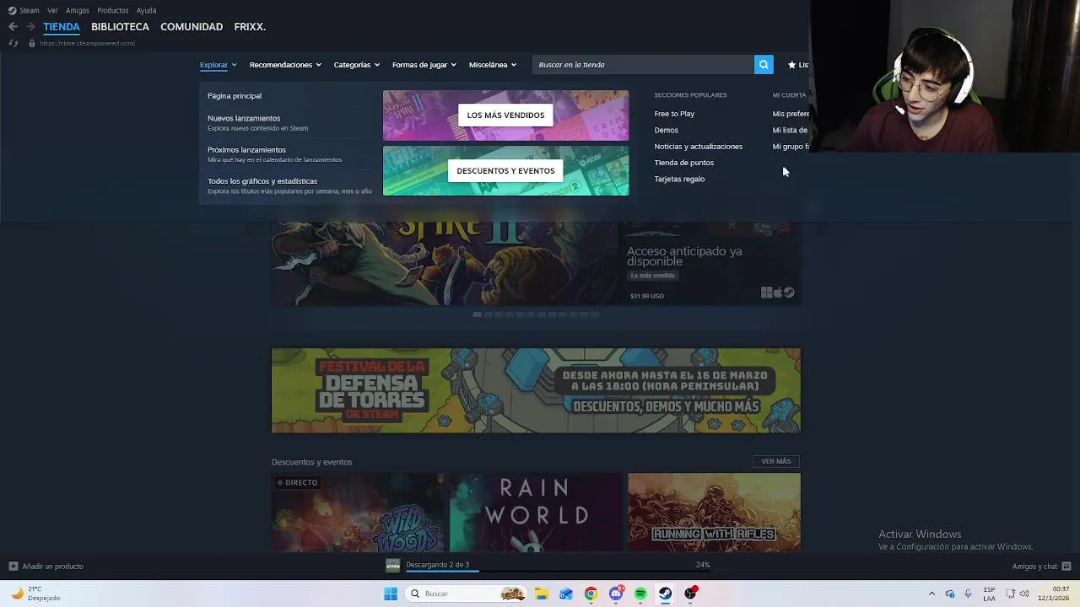Open the Amigos y chat icon
The height and width of the screenshot is (607, 1080).
[1066, 567]
